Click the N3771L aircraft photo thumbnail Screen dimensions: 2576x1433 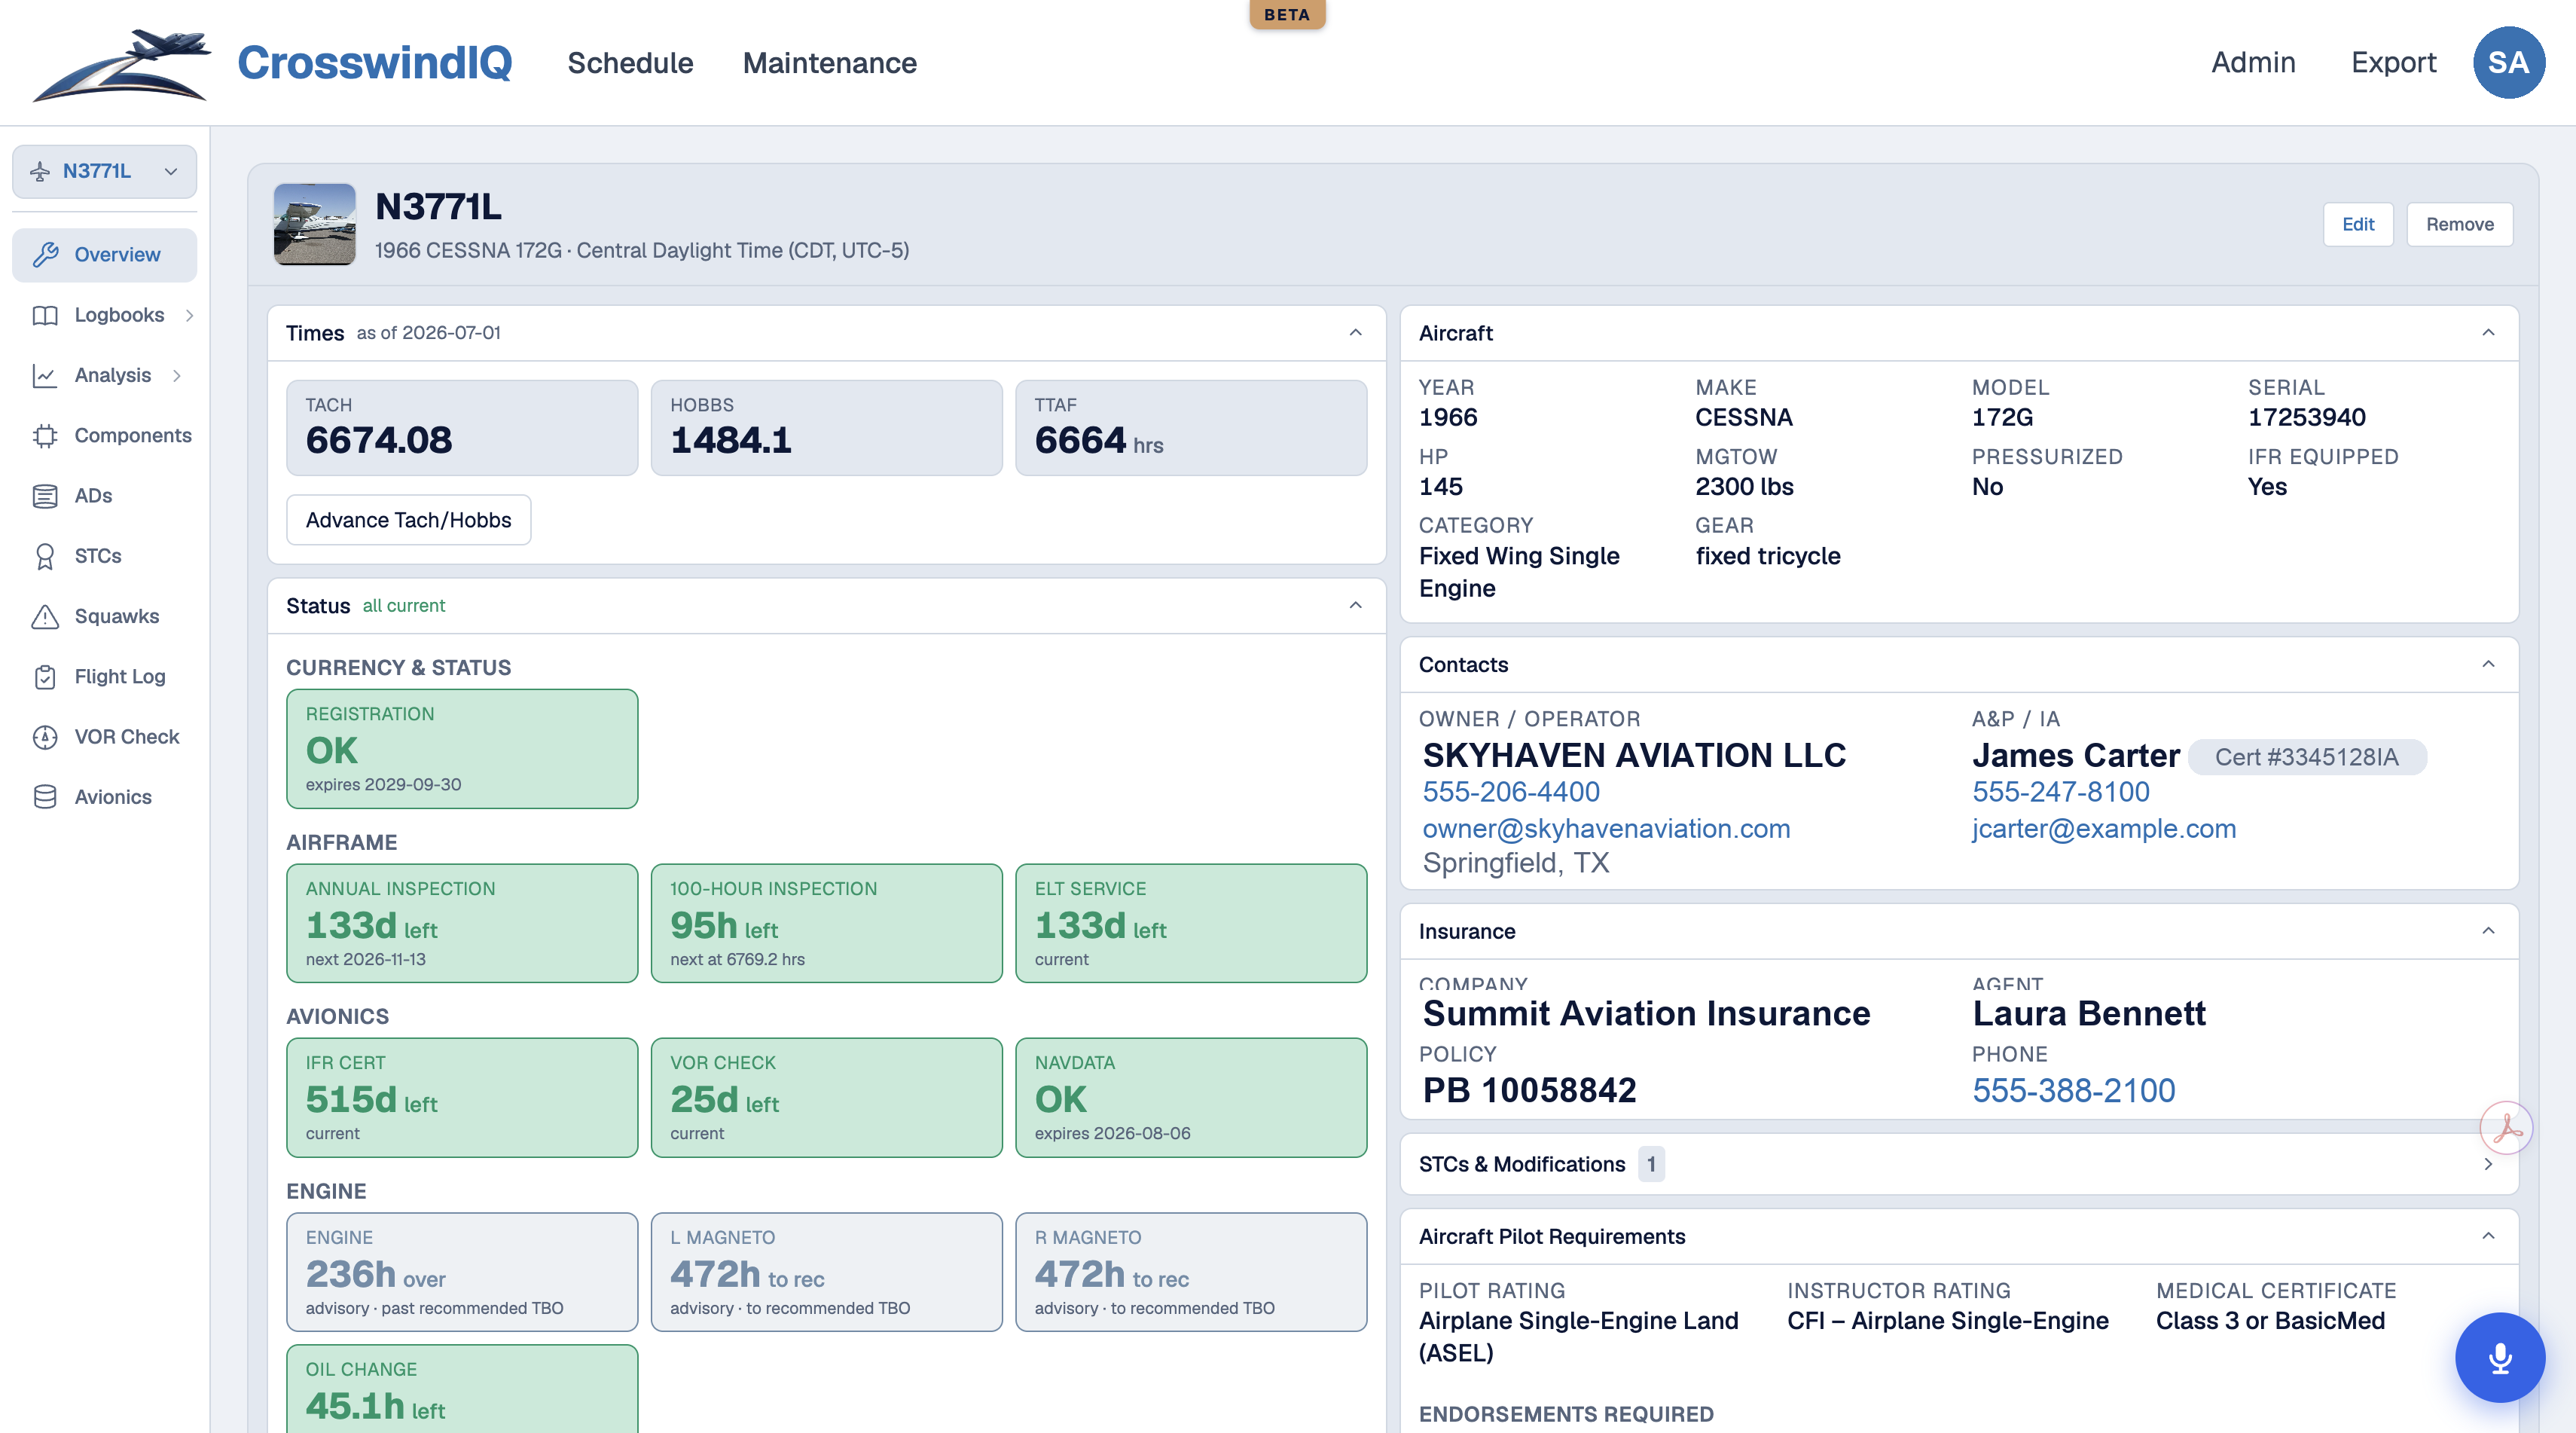[314, 224]
